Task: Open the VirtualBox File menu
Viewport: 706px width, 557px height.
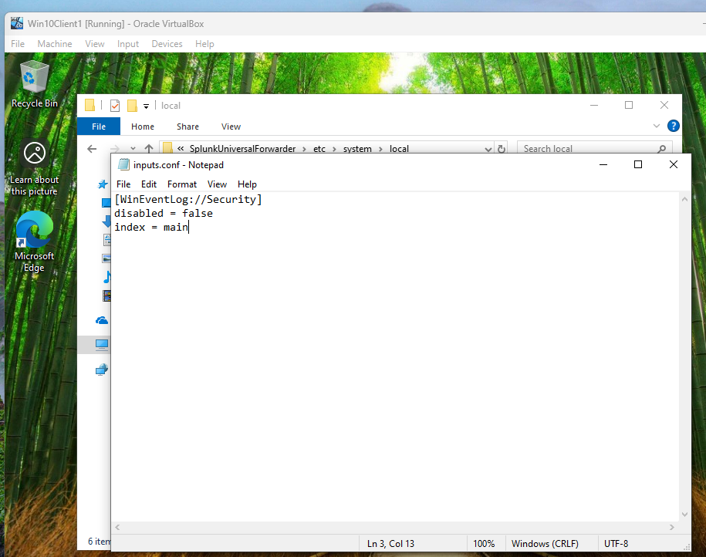Action: 18,44
